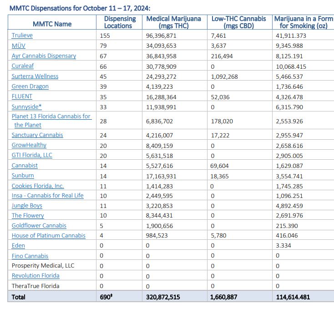The width and height of the screenshot is (334, 314).
Task: Open the FLUENT link
Action: pyautogui.click(x=22, y=96)
